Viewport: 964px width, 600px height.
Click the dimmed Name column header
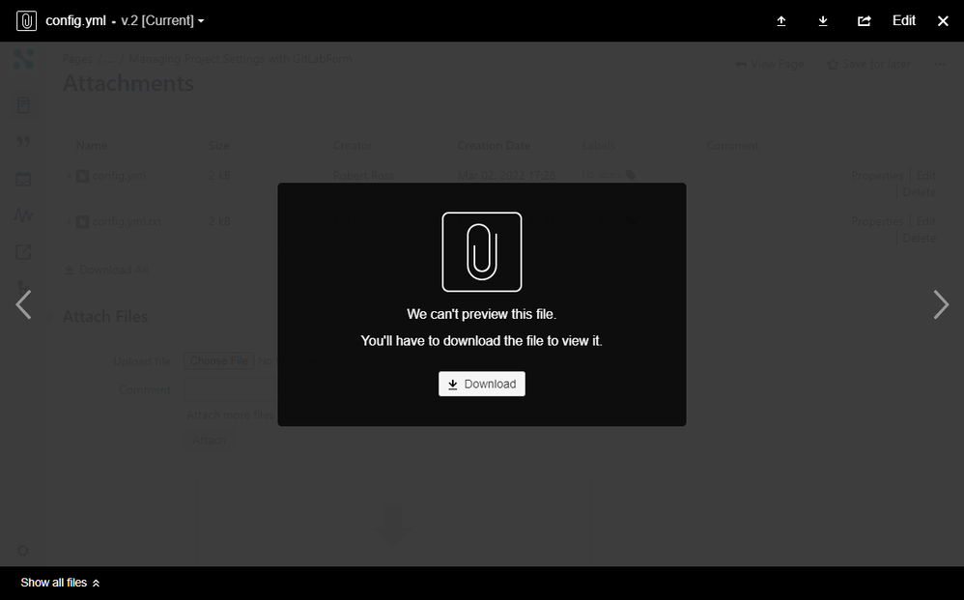[92, 146]
